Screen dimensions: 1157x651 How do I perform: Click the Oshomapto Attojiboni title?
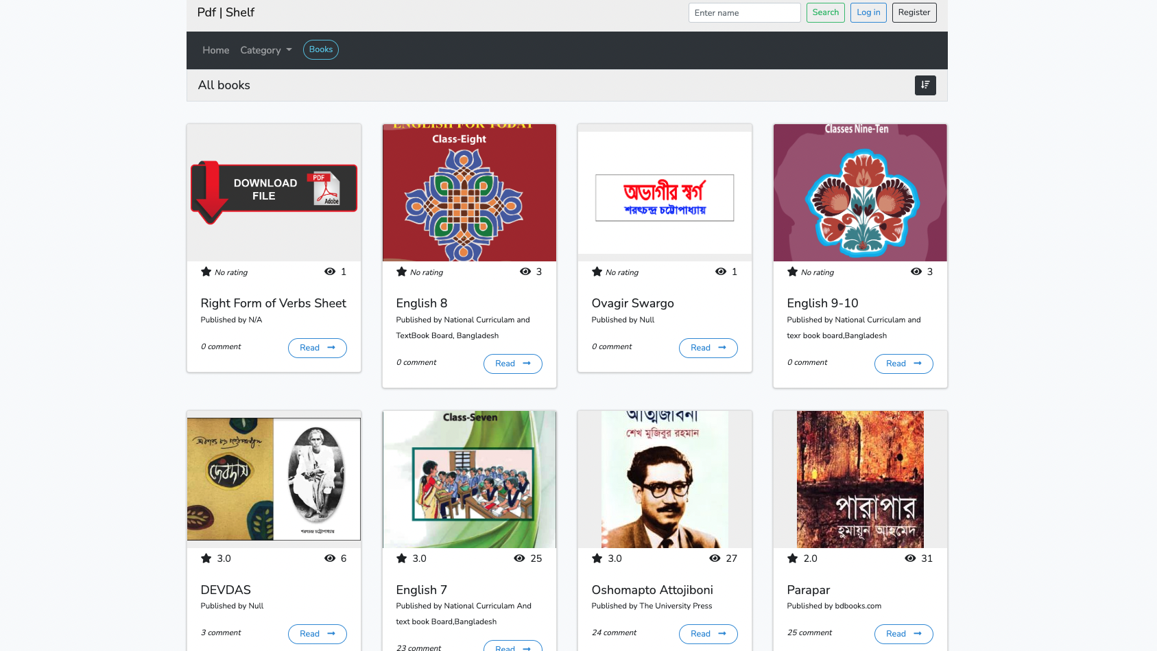pos(652,590)
